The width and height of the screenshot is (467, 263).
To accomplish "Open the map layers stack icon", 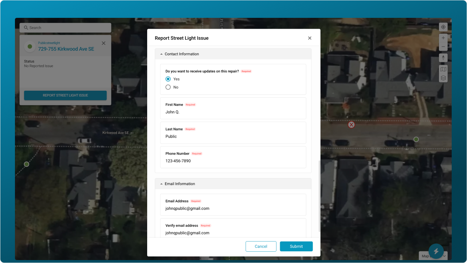I will [443, 78].
